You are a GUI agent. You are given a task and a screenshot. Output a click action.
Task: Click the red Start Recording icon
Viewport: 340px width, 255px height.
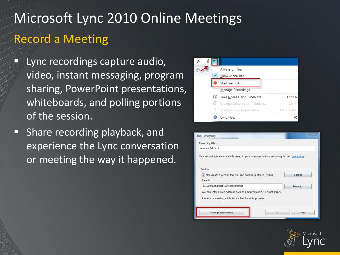point(215,83)
